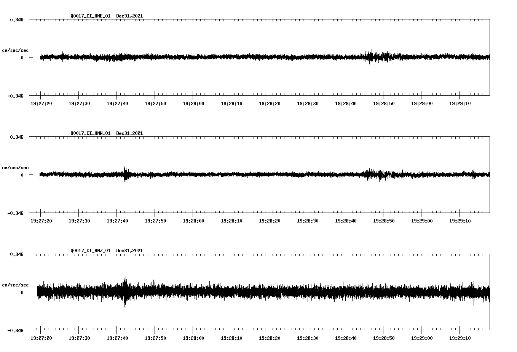The width and height of the screenshot is (517, 352).
Task: Click 19:28:10 time label under HNN plot
Action: [231, 221]
